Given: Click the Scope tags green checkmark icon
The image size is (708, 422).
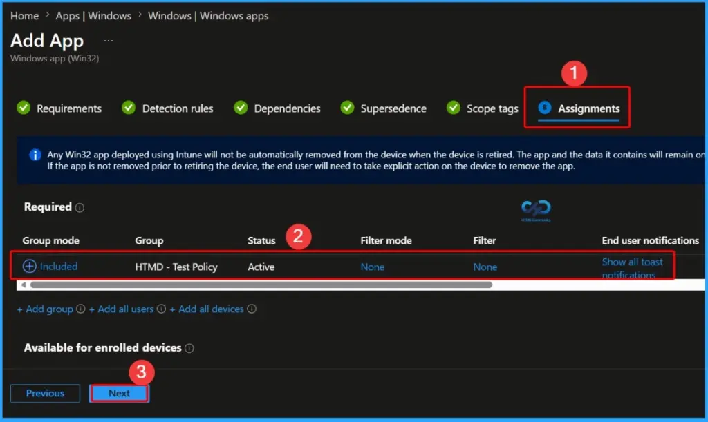Looking at the screenshot, I should (x=454, y=108).
